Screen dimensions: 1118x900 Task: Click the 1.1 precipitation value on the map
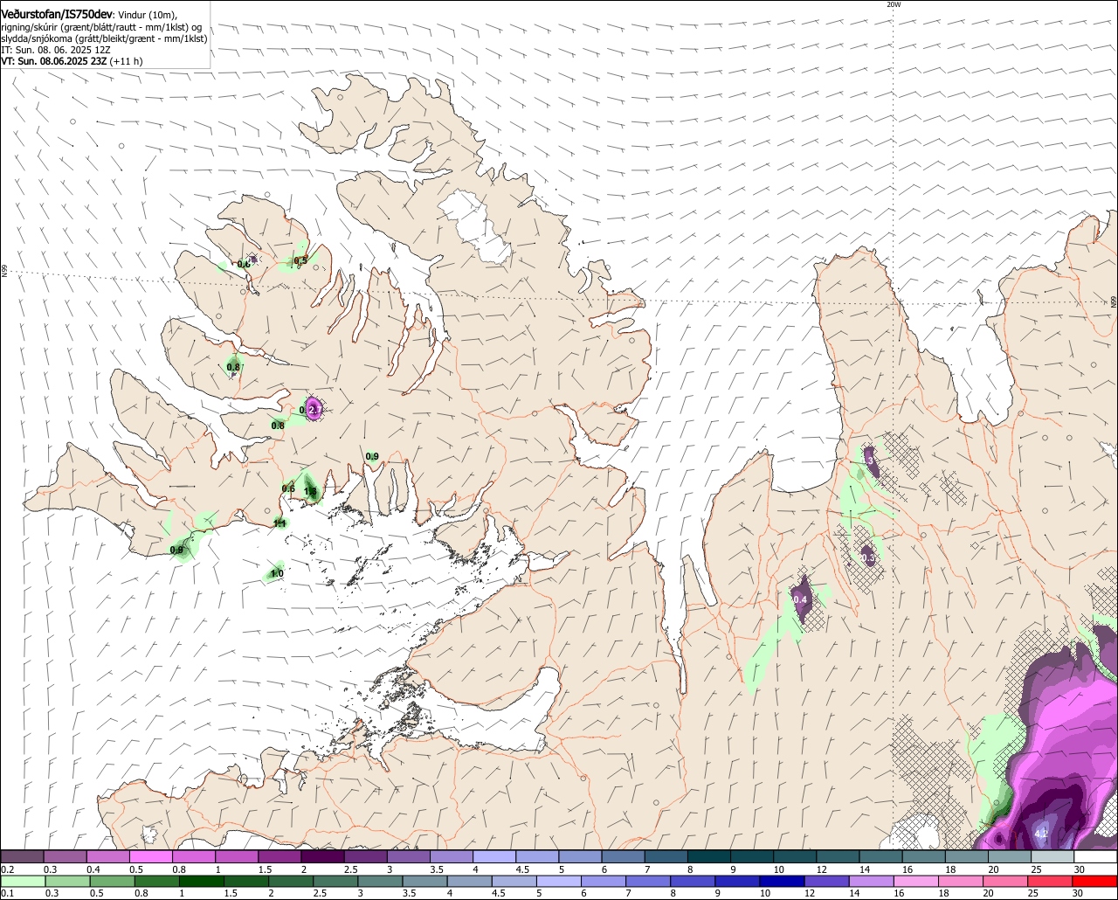(x=279, y=523)
